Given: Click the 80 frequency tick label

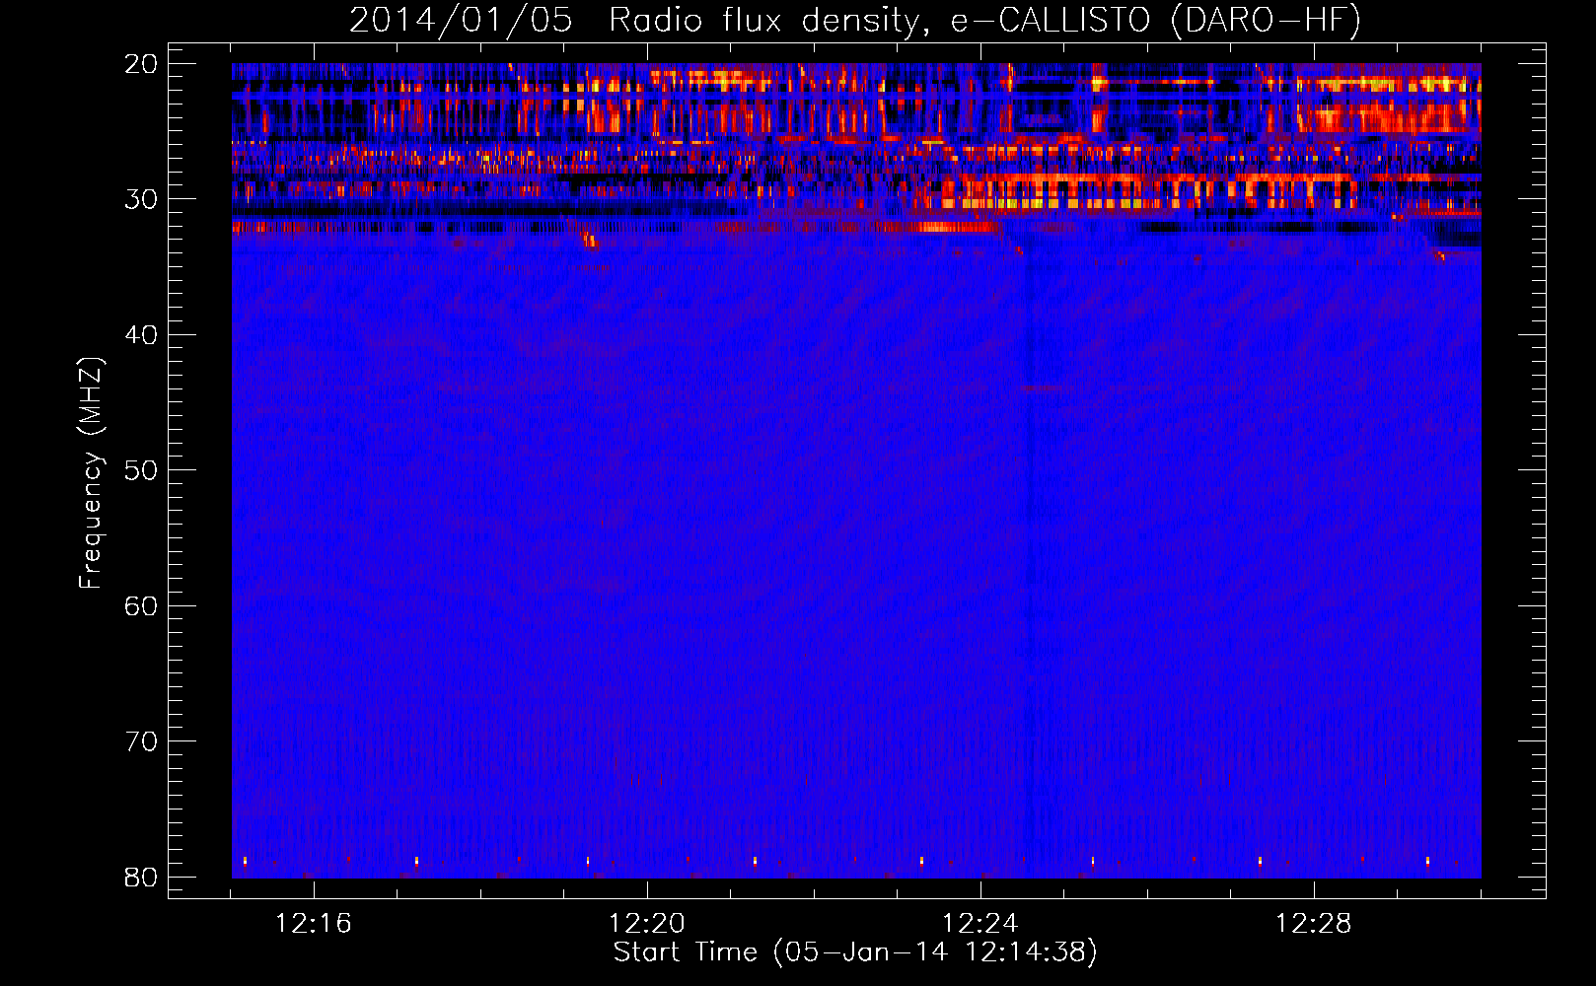Looking at the screenshot, I should (x=141, y=877).
